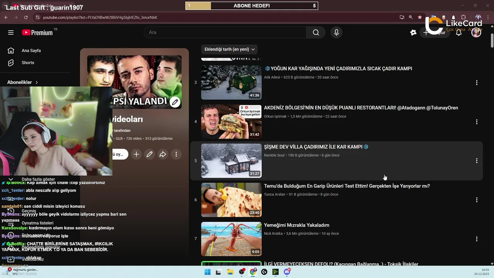Open playlist more-options three dots

[x=176, y=154]
